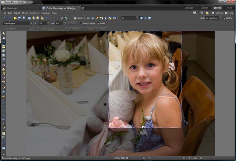Click the height 4.0 stepper arrows

tap(64, 24)
